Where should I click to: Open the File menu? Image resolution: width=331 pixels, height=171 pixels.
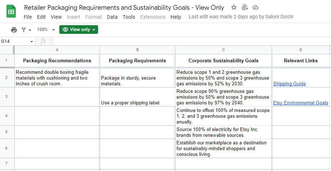[28, 17]
